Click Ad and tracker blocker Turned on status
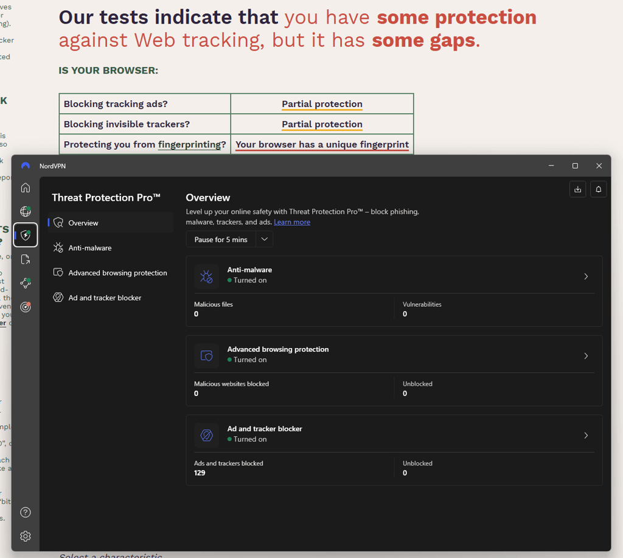The image size is (623, 558). coord(247,439)
